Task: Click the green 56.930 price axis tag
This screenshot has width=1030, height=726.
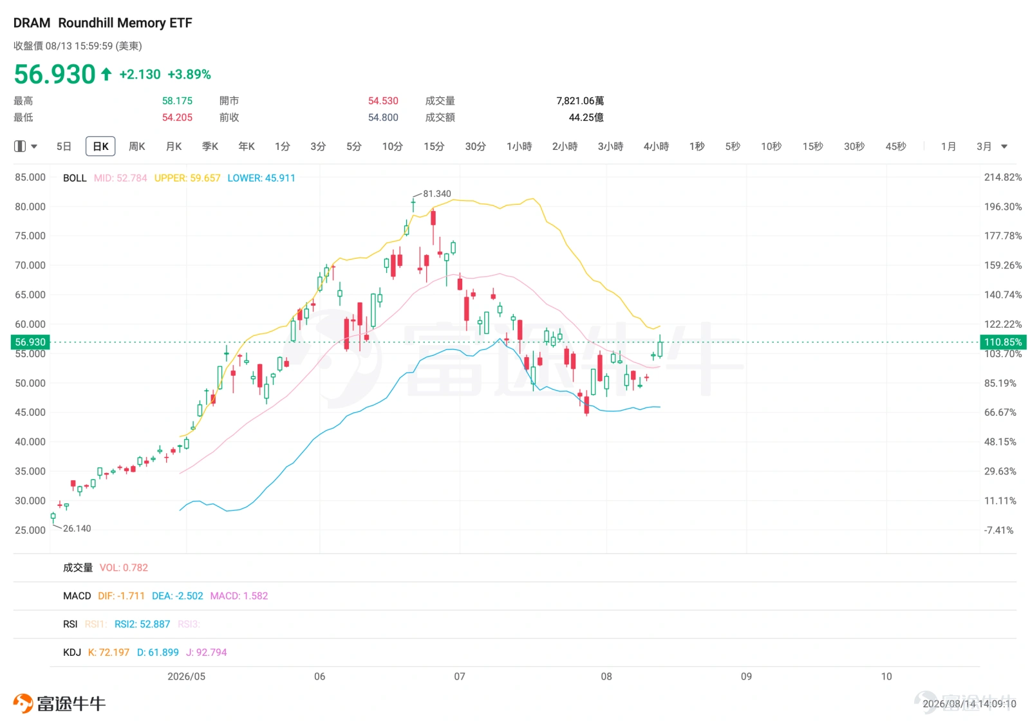Action: tap(30, 342)
